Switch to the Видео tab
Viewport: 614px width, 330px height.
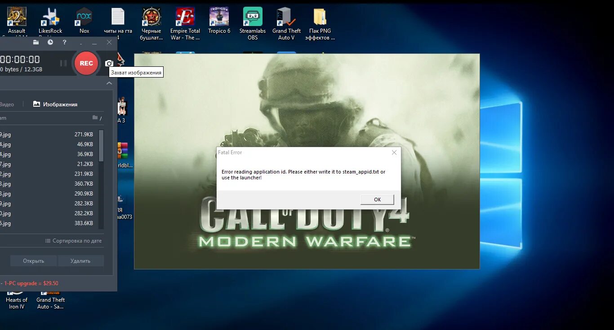click(7, 104)
